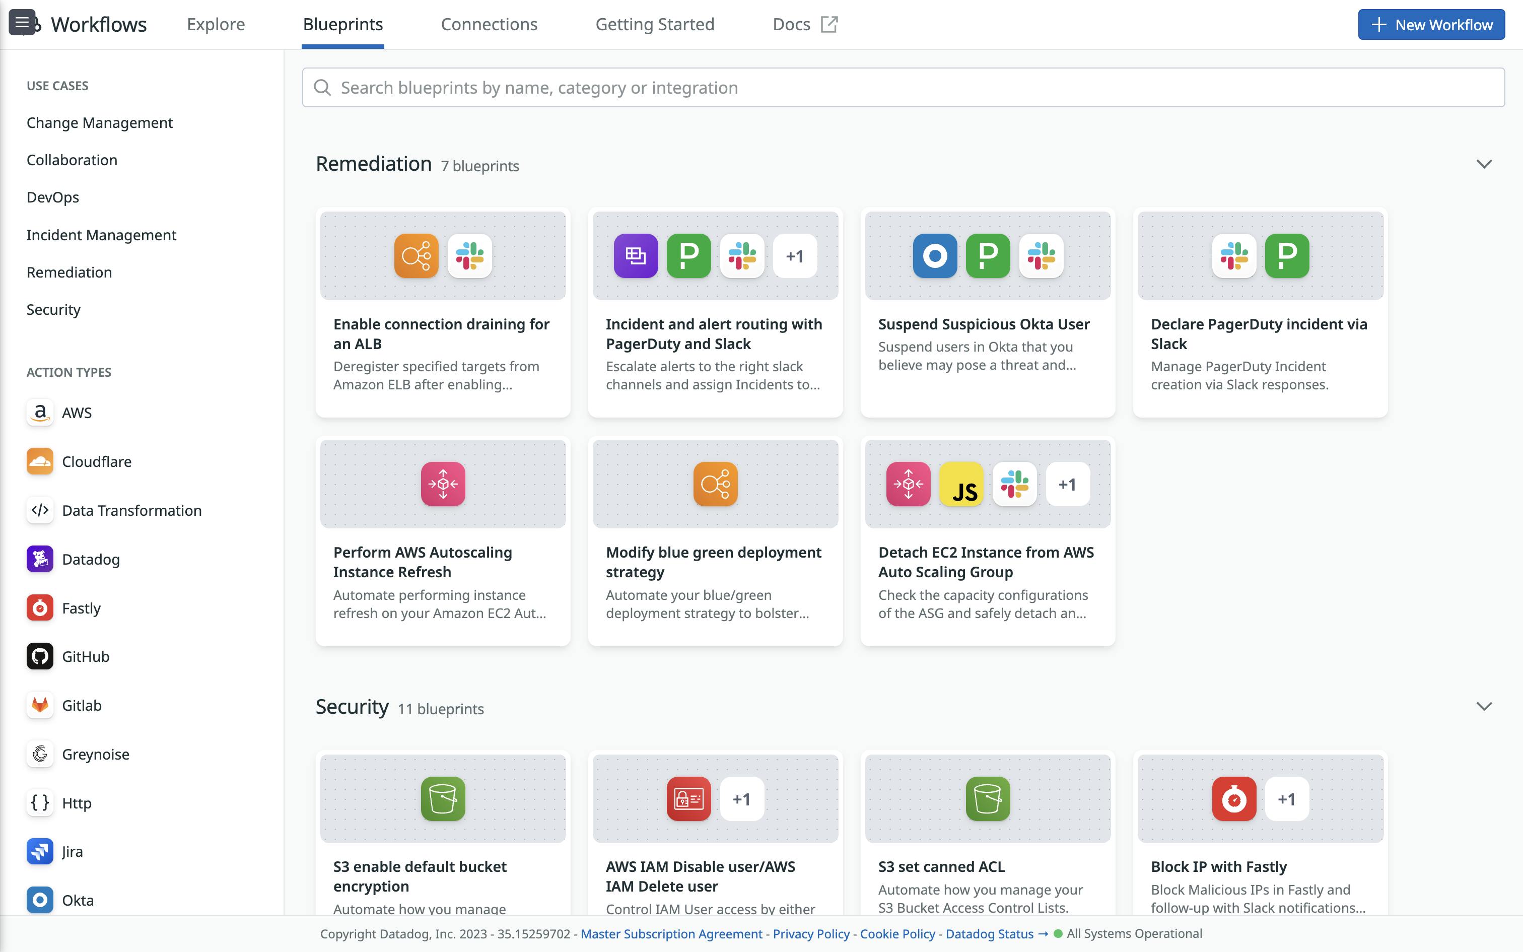Click the Okta action type icon
Viewport: 1523px width, 952px height.
pyautogui.click(x=40, y=900)
